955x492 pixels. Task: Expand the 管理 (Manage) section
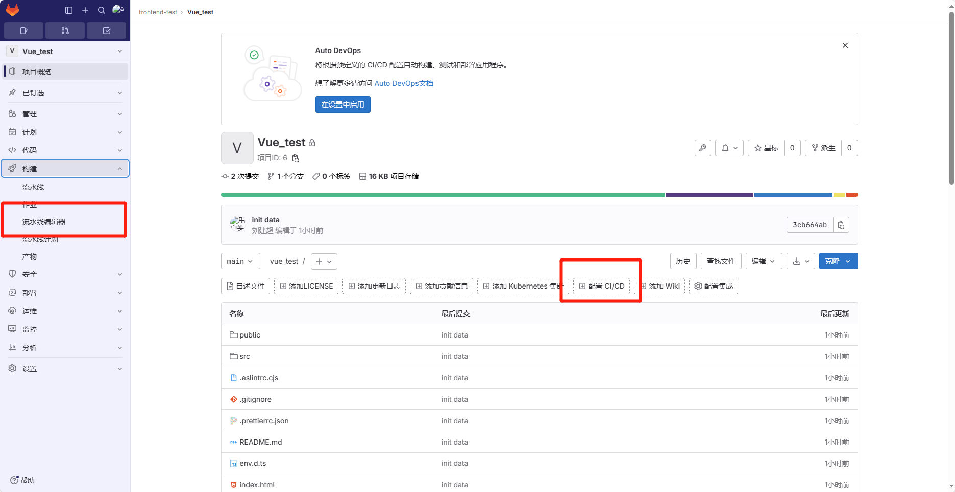tap(65, 114)
